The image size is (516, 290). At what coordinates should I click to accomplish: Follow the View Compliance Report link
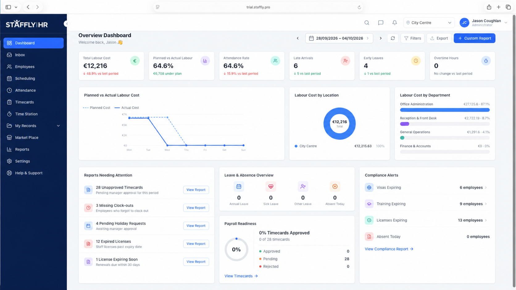click(x=389, y=249)
